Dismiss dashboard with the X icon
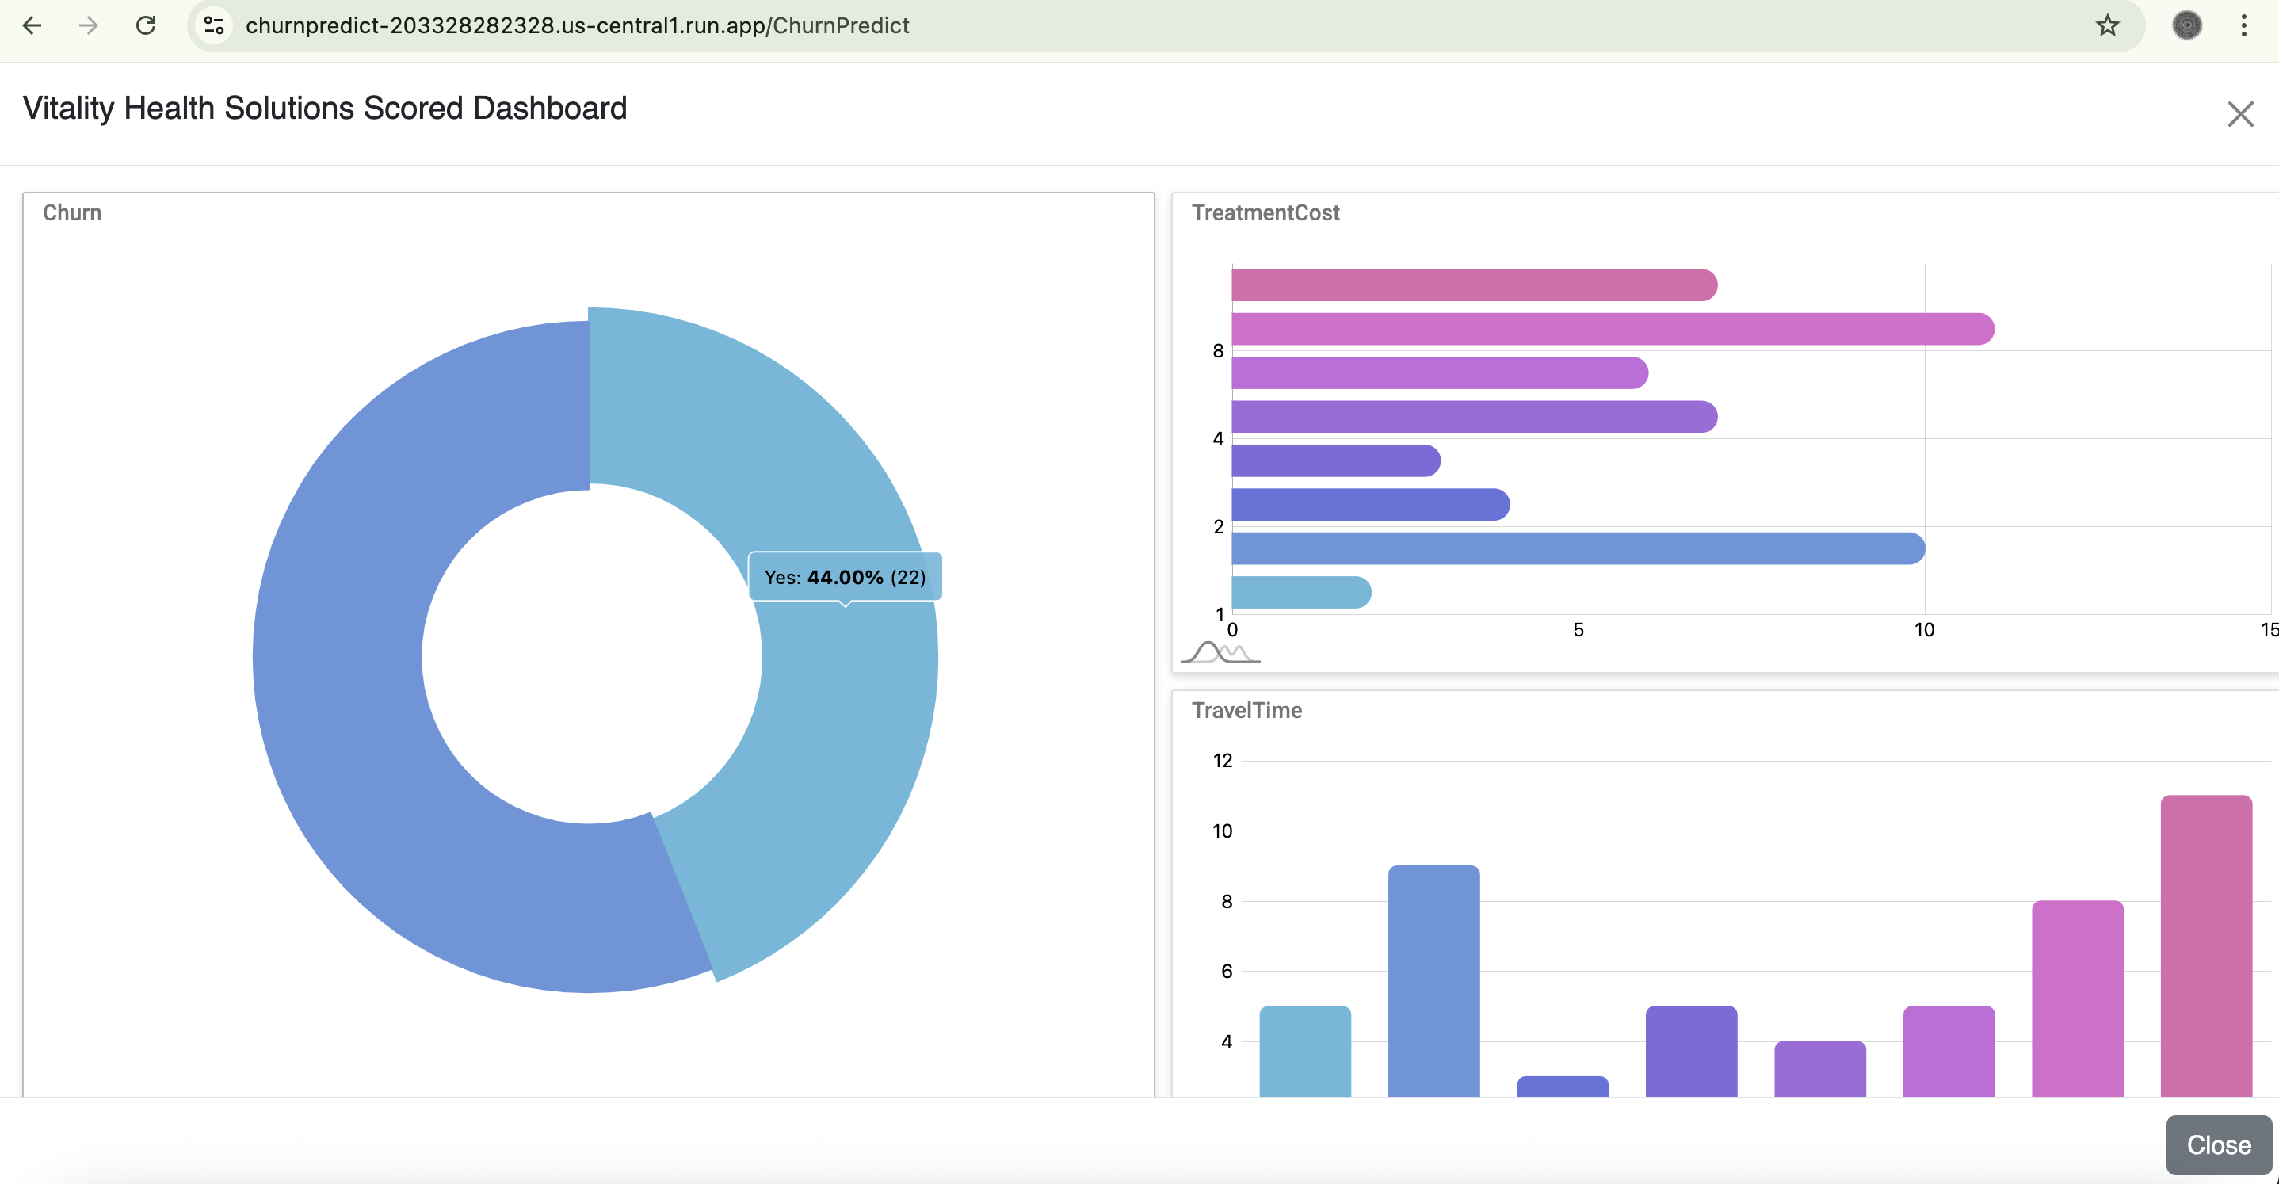Image resolution: width=2279 pixels, height=1184 pixels. (2240, 114)
